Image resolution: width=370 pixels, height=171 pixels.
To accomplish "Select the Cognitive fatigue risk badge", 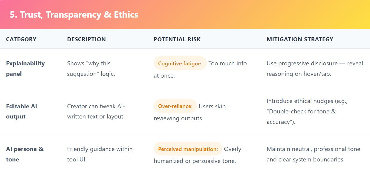I will click(x=180, y=63).
